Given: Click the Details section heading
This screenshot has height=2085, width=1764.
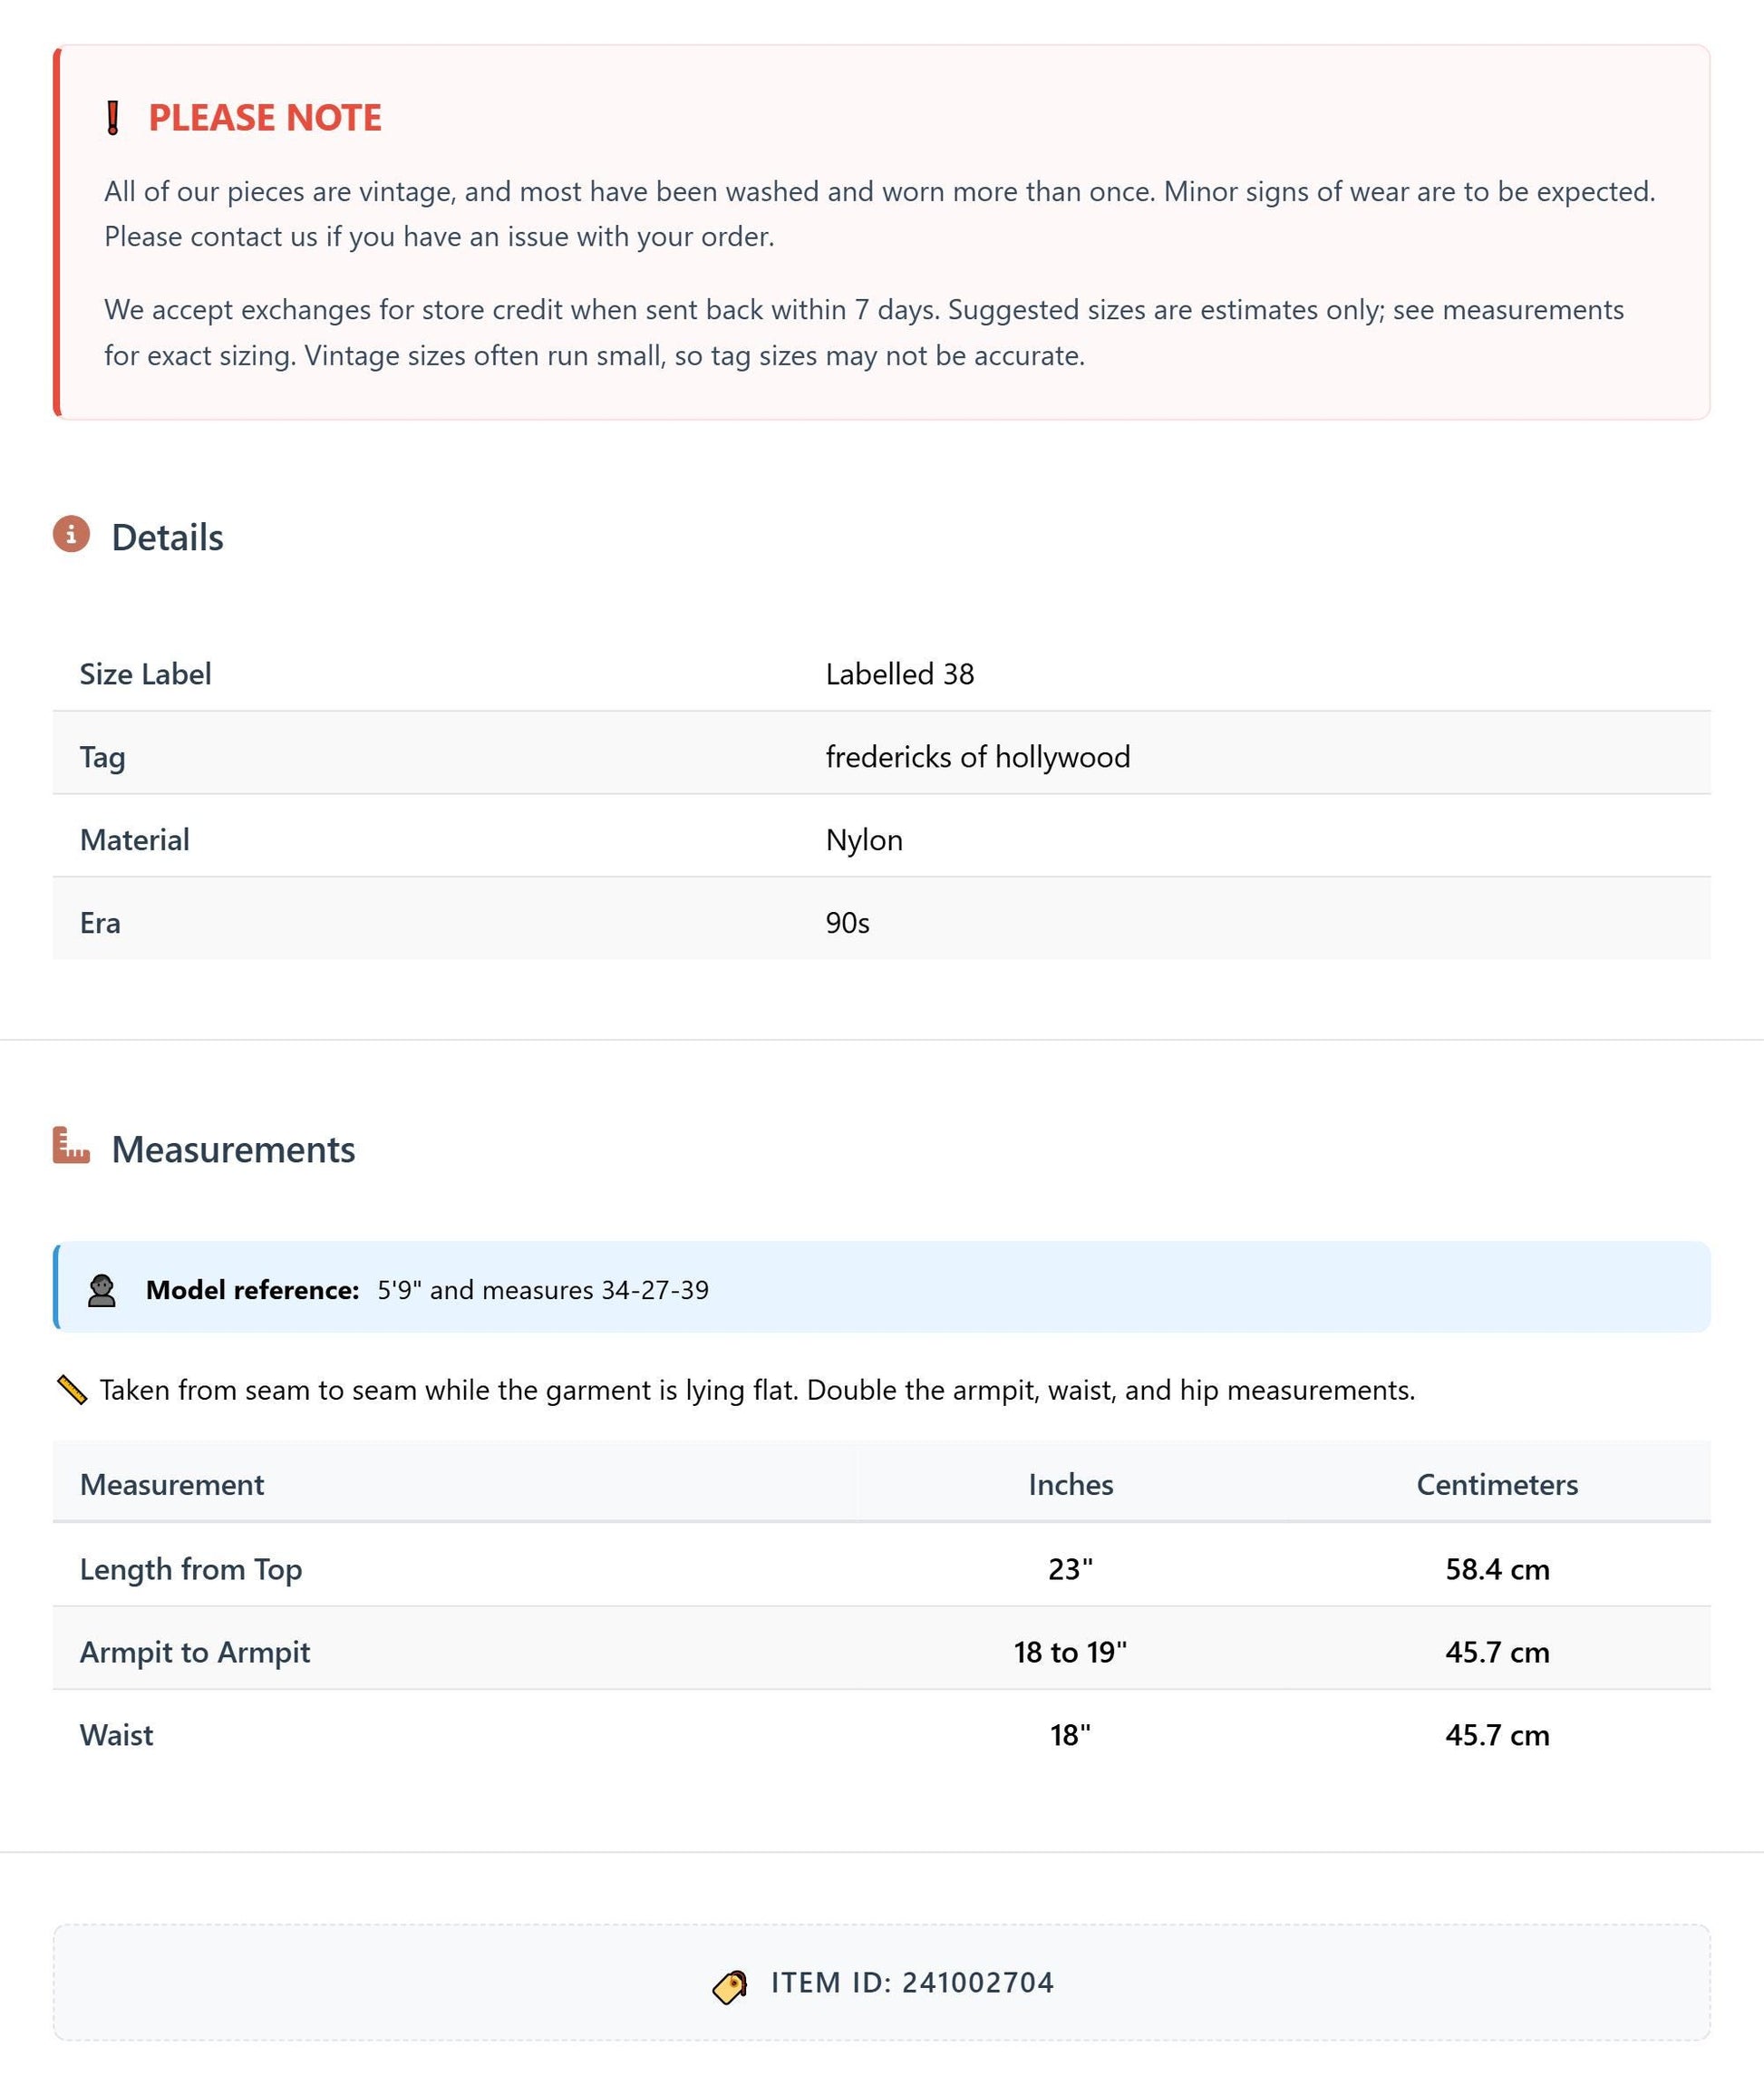Looking at the screenshot, I should 167,537.
